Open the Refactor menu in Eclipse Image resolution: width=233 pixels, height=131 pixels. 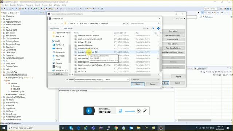click(21, 5)
